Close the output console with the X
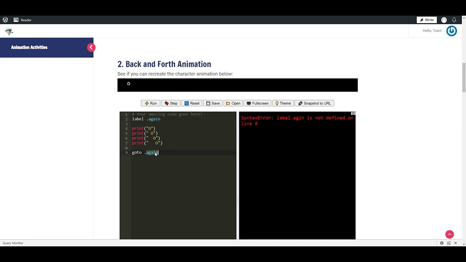Screen dimensions: 466x262 coord(353,114)
